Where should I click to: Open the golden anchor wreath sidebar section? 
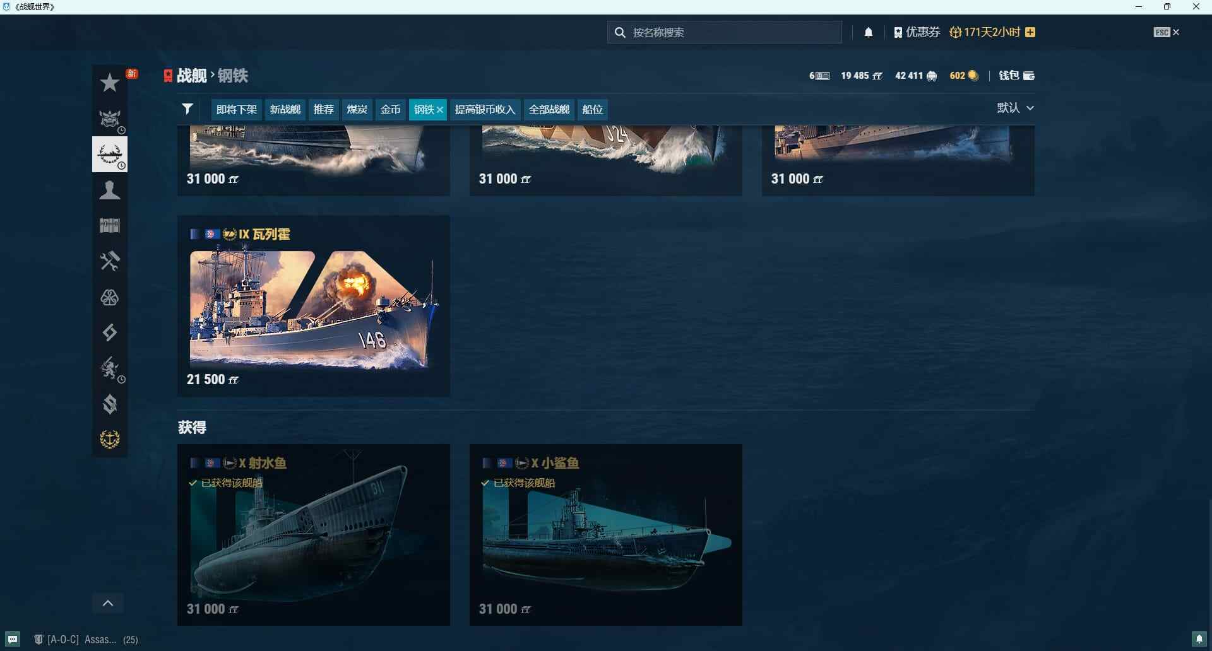(x=110, y=439)
